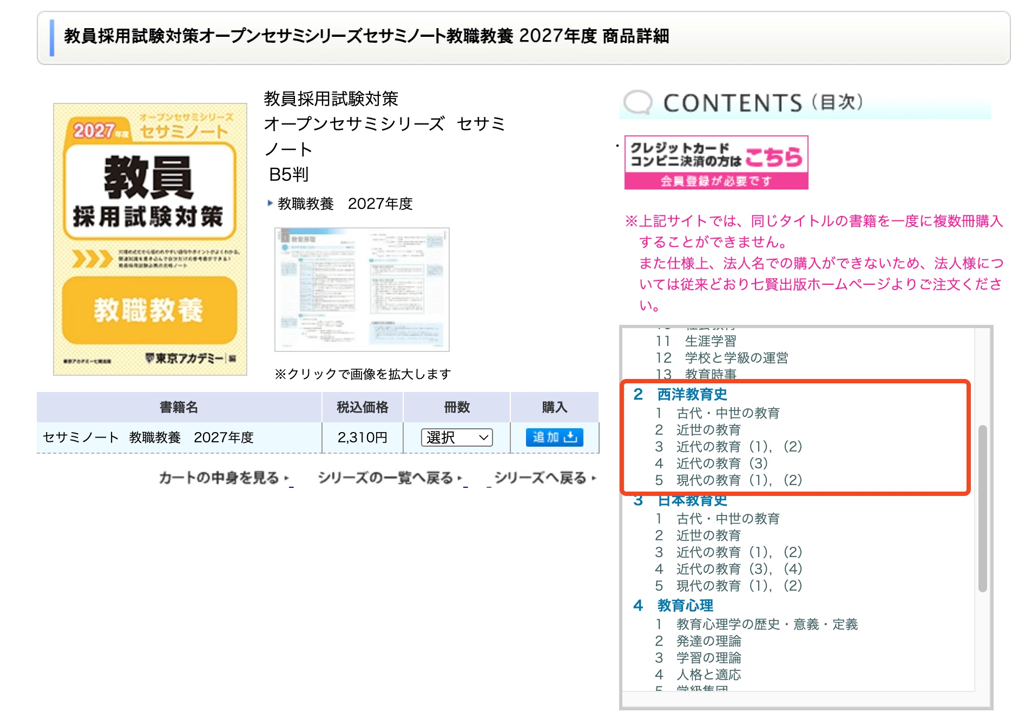Select '3 学習の理論' entry
The width and height of the screenshot is (1025, 719).
[x=698, y=658]
